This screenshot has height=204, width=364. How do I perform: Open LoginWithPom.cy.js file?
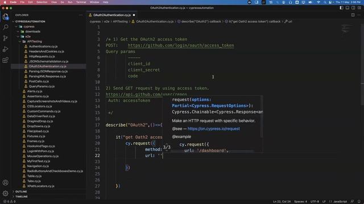(40, 151)
